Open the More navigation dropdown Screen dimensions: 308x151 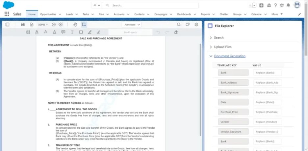[277, 14]
